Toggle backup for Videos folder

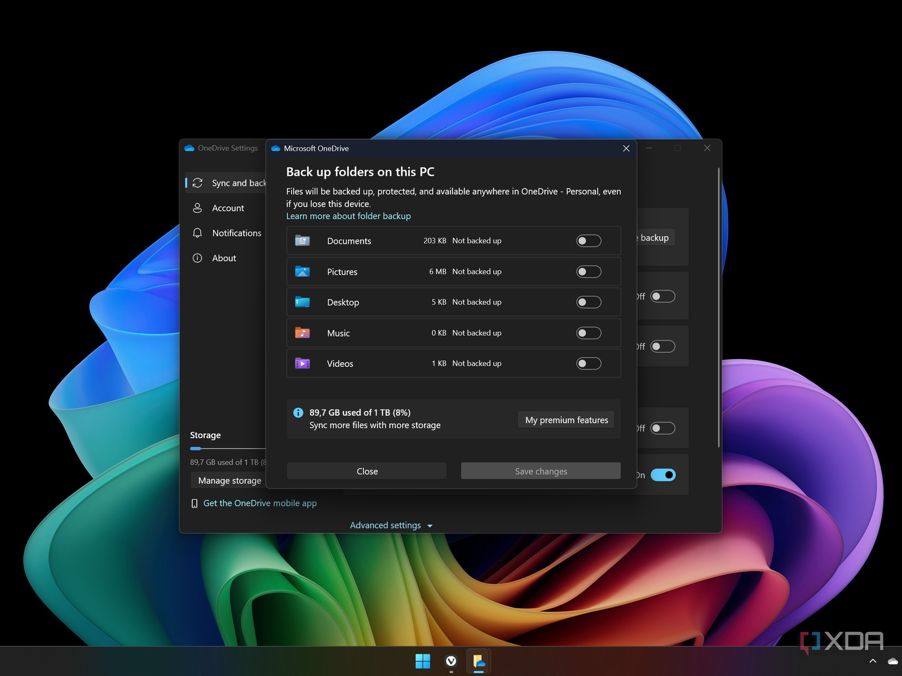tap(589, 364)
